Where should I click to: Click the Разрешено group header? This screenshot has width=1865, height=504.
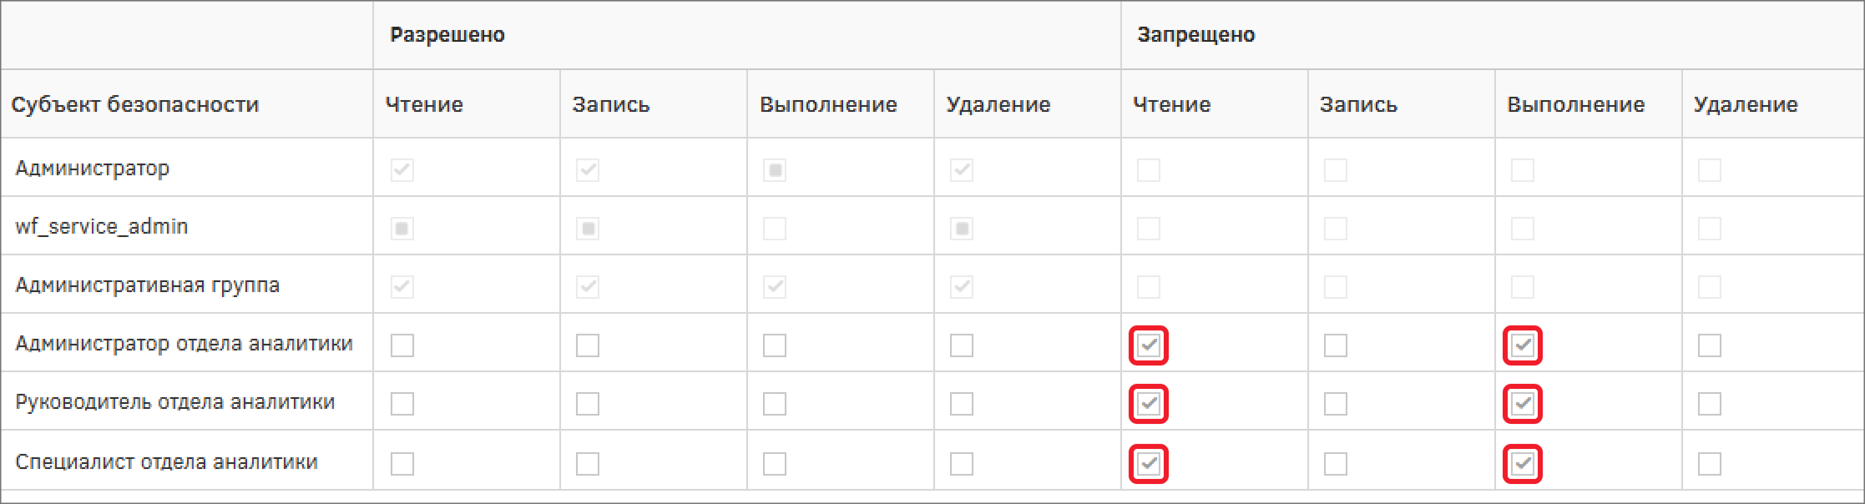[447, 35]
